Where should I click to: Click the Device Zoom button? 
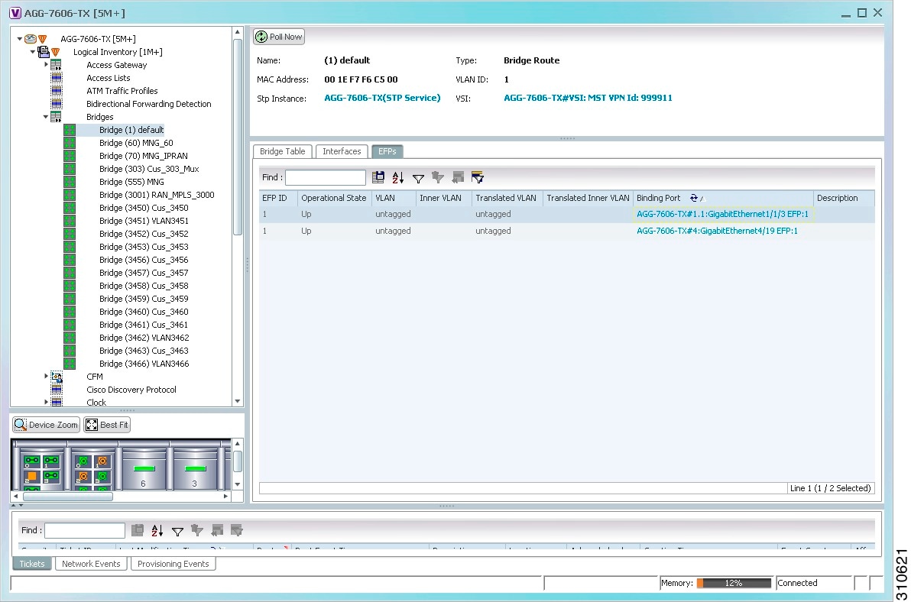pos(47,425)
